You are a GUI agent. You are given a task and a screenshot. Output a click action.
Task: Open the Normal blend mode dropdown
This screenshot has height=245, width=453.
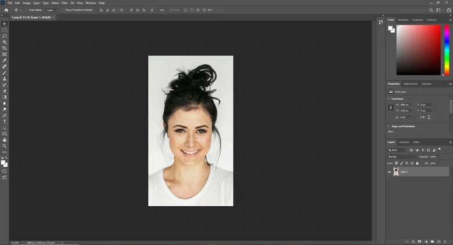[x=402, y=156]
